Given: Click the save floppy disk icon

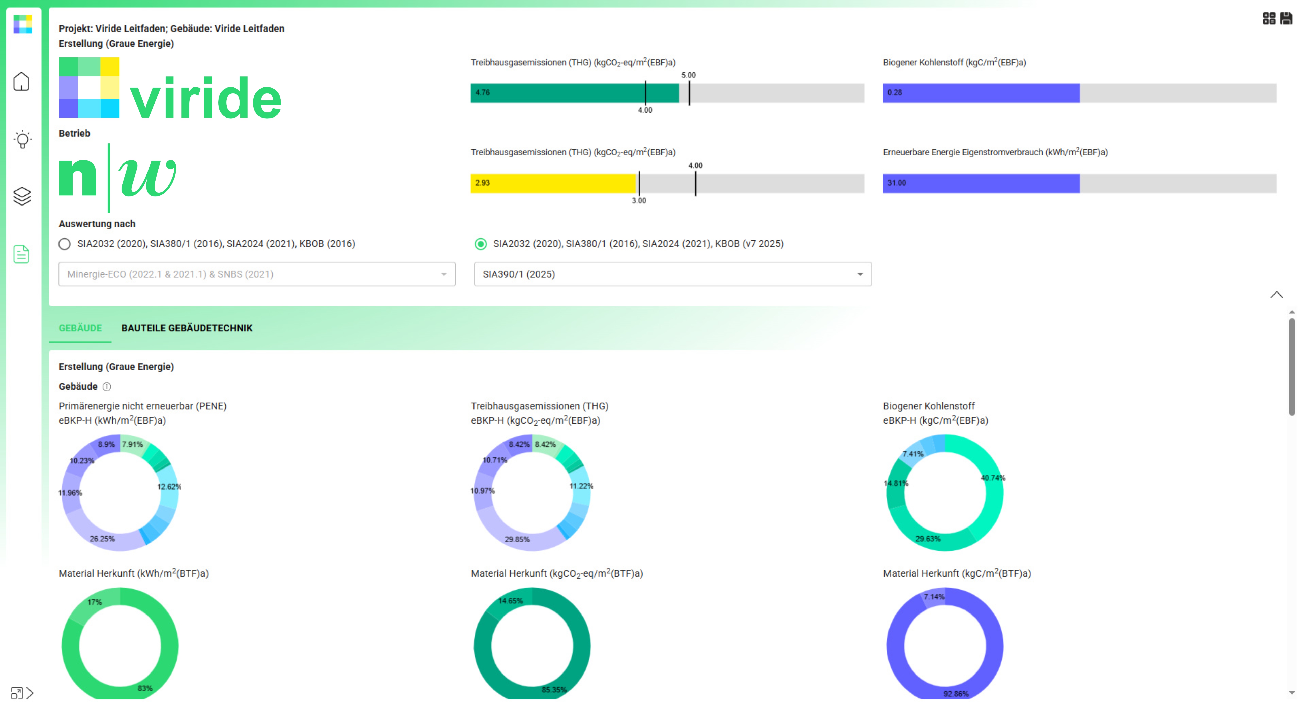Looking at the screenshot, I should pos(1286,19).
